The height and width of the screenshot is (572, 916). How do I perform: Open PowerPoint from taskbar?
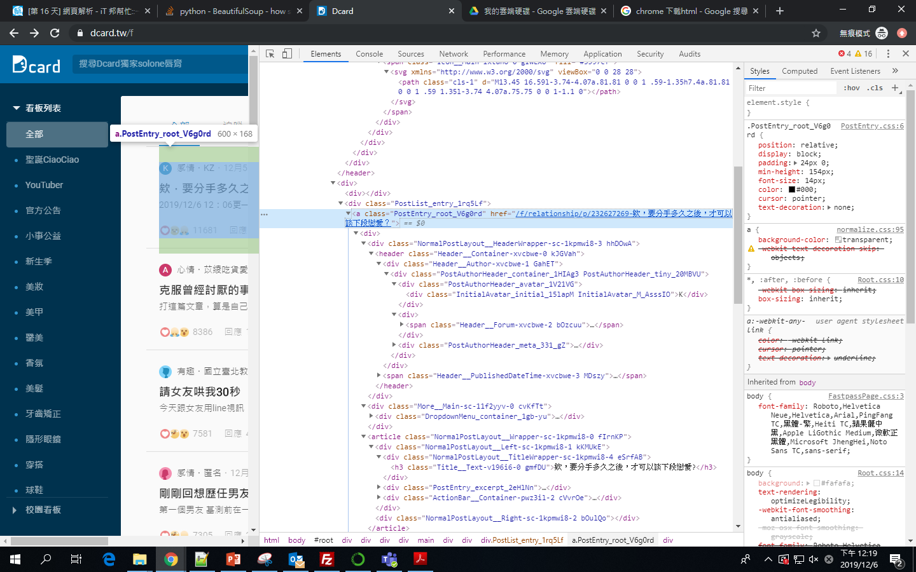click(x=233, y=559)
